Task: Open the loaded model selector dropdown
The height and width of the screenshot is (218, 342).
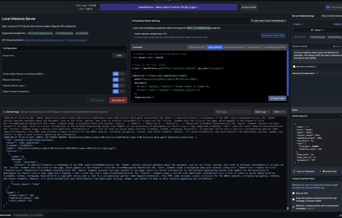Action: click(x=168, y=7)
